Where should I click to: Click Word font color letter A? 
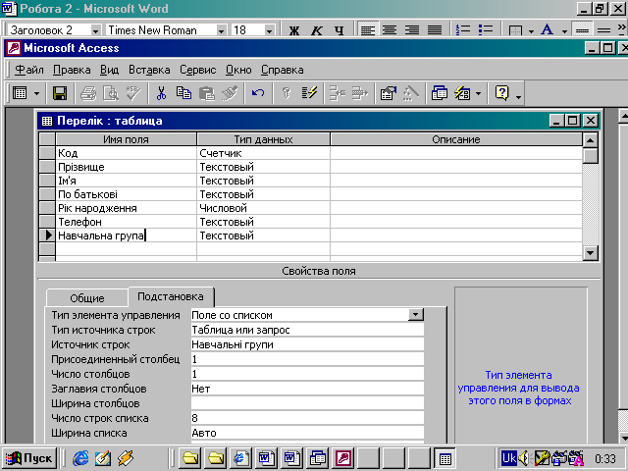[x=548, y=30]
